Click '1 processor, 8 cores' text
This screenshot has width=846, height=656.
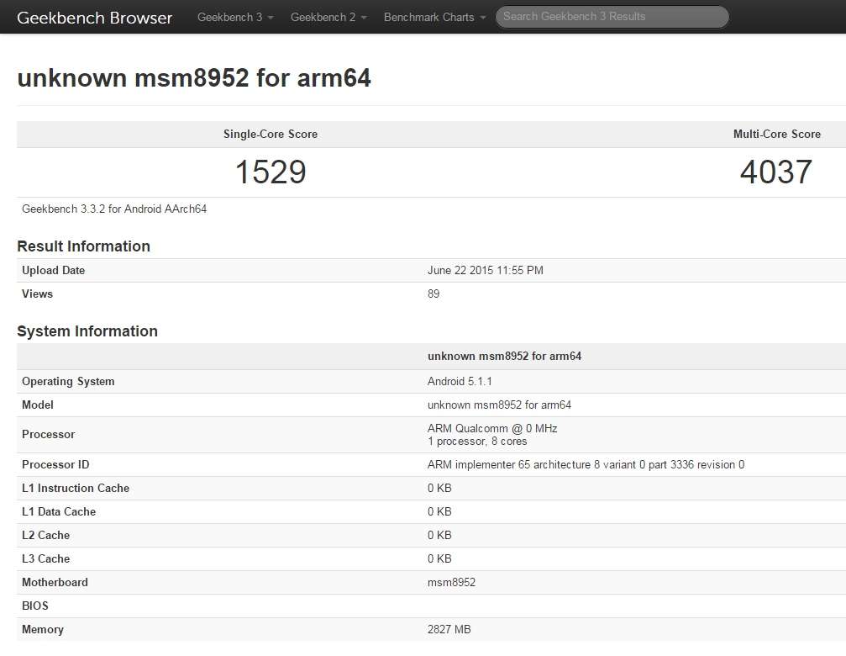click(477, 441)
